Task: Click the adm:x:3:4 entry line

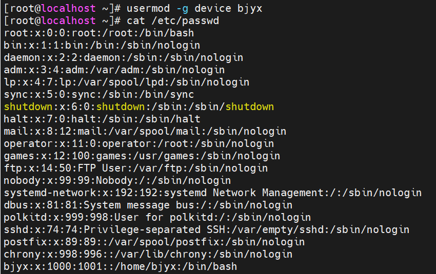Action: pos(114,70)
